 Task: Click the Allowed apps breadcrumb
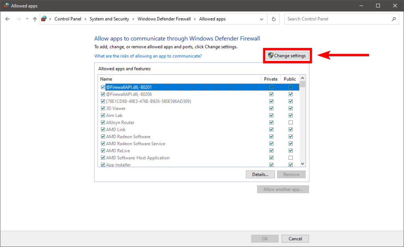tap(212, 19)
